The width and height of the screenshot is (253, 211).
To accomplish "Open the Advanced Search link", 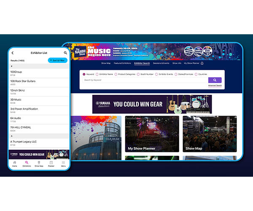I will (215, 85).
